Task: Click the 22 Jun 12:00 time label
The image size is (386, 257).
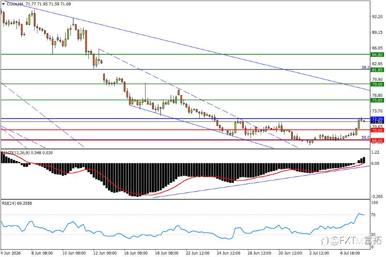Action: 198,253
